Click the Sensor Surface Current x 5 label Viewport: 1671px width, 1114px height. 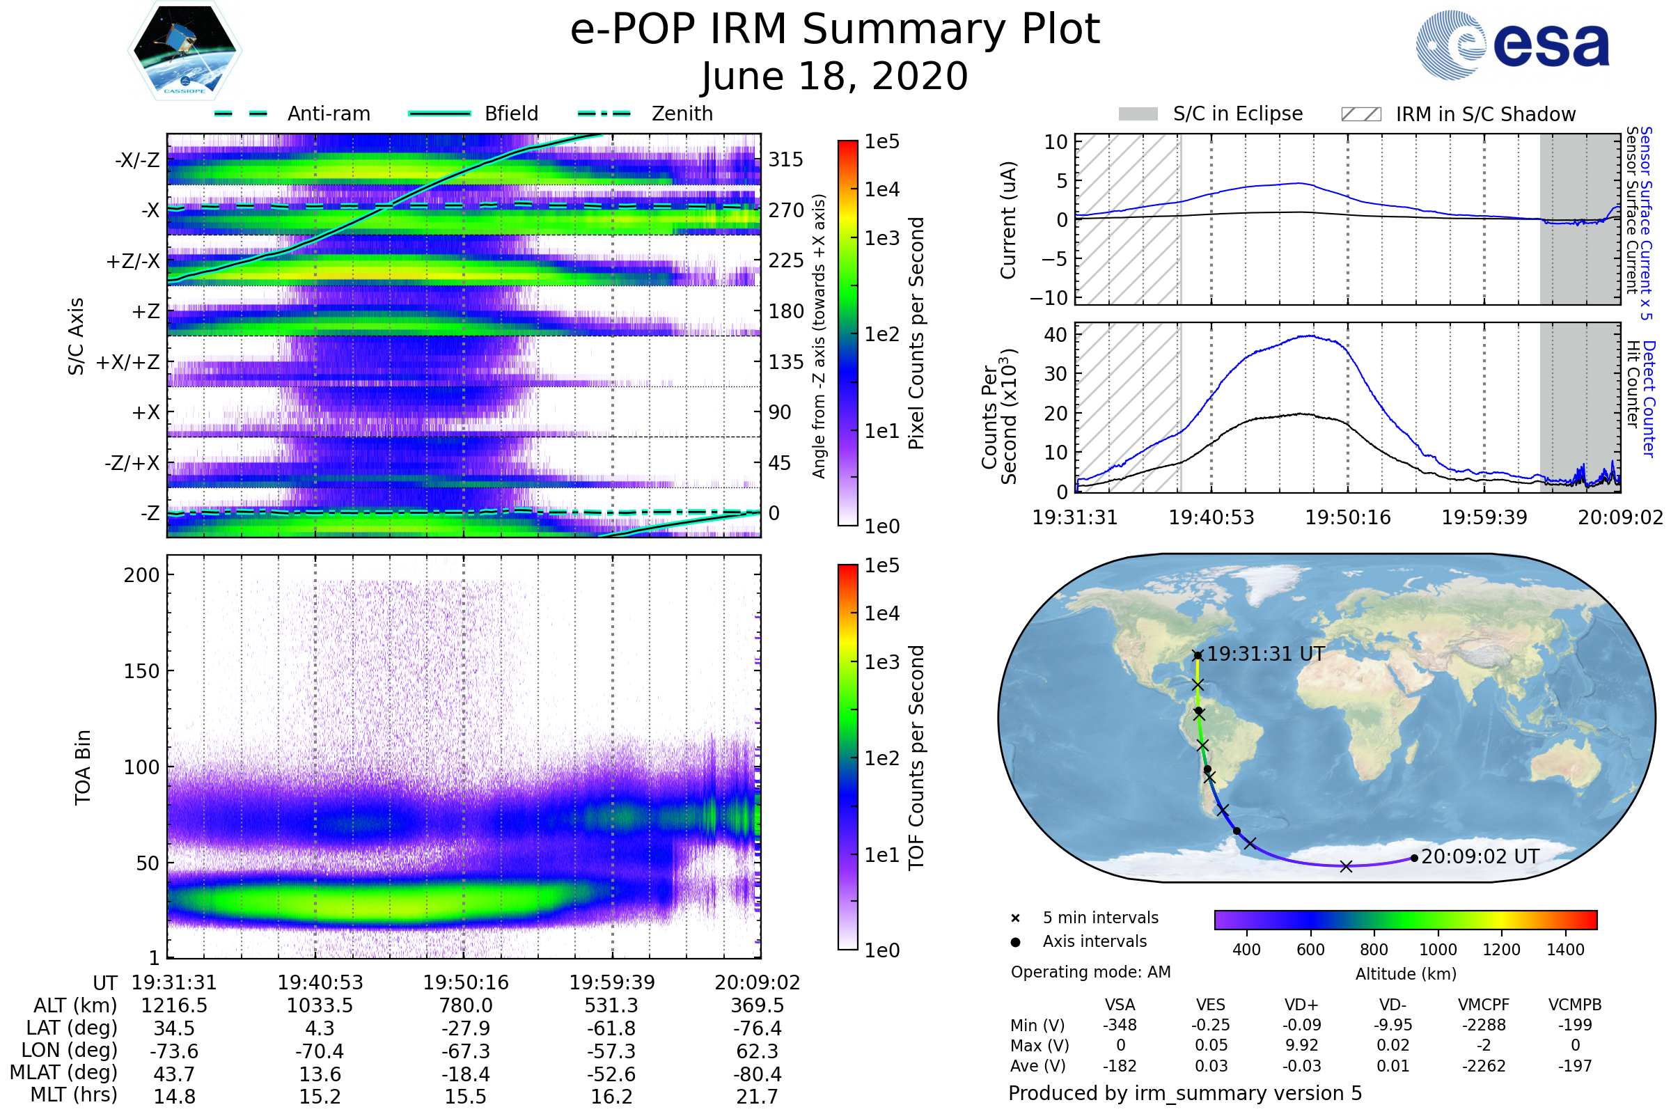click(1646, 223)
